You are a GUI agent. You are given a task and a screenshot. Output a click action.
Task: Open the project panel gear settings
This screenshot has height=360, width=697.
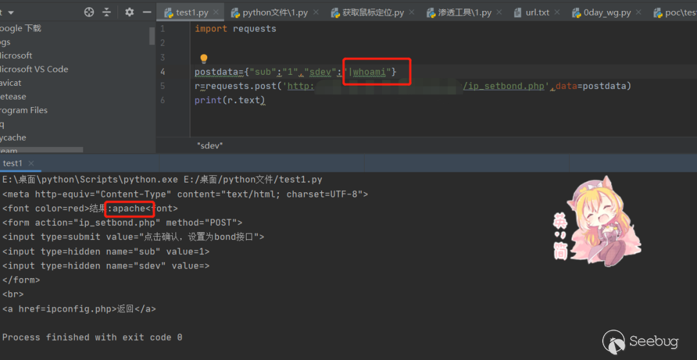[129, 12]
